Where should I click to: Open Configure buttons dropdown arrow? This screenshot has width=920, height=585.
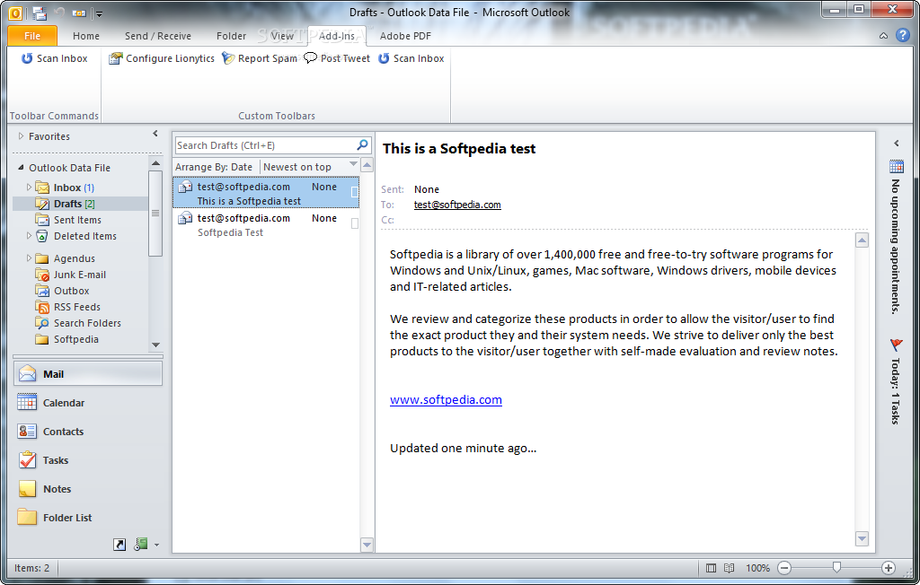156,546
